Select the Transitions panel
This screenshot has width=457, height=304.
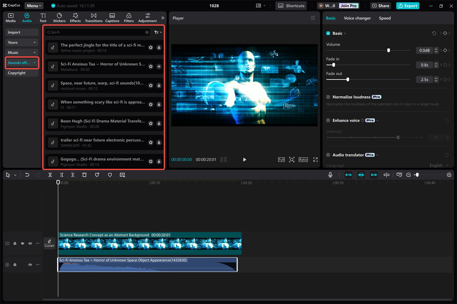94,17
